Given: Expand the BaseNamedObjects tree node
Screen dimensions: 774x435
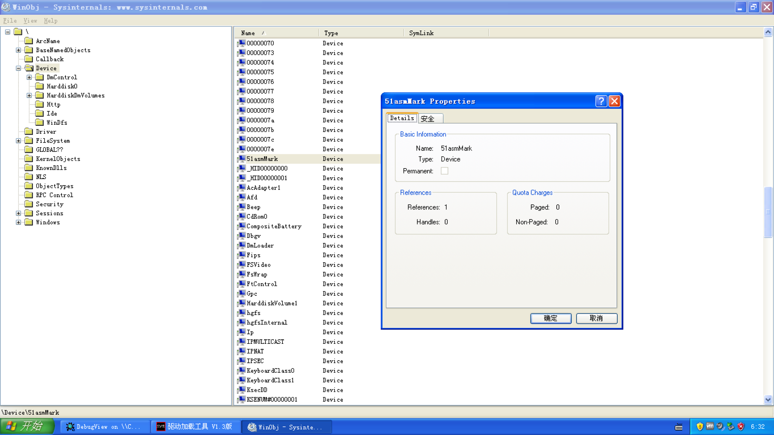Looking at the screenshot, I should 18,50.
